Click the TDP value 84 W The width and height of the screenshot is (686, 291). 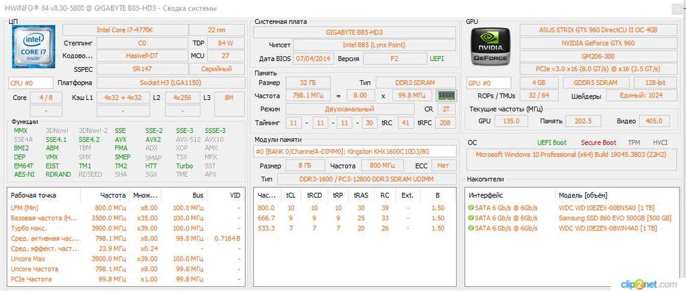coord(226,44)
